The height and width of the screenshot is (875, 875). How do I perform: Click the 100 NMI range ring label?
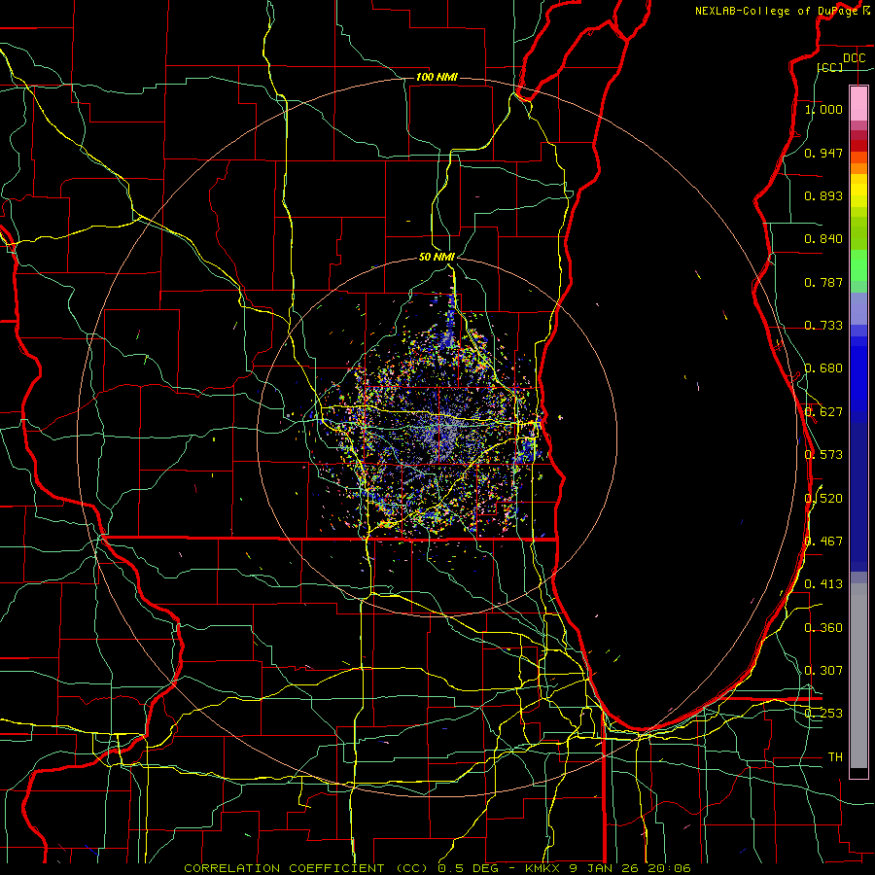[x=437, y=77]
